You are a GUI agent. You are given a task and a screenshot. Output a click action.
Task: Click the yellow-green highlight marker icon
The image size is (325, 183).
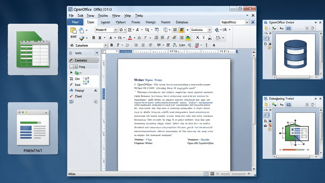(188, 38)
